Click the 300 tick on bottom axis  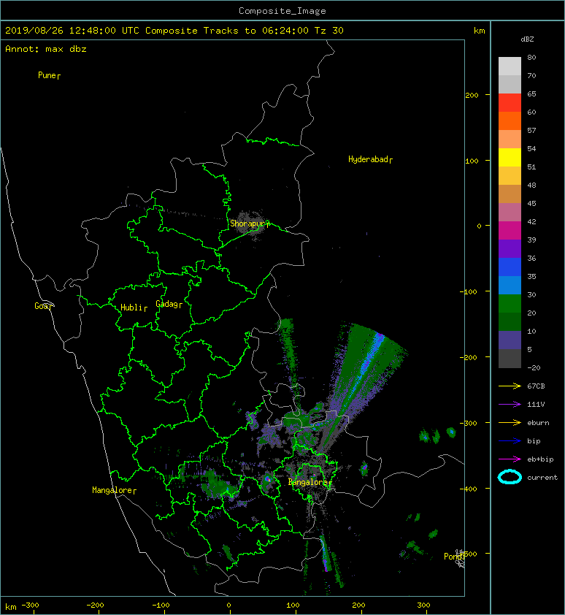424,606
